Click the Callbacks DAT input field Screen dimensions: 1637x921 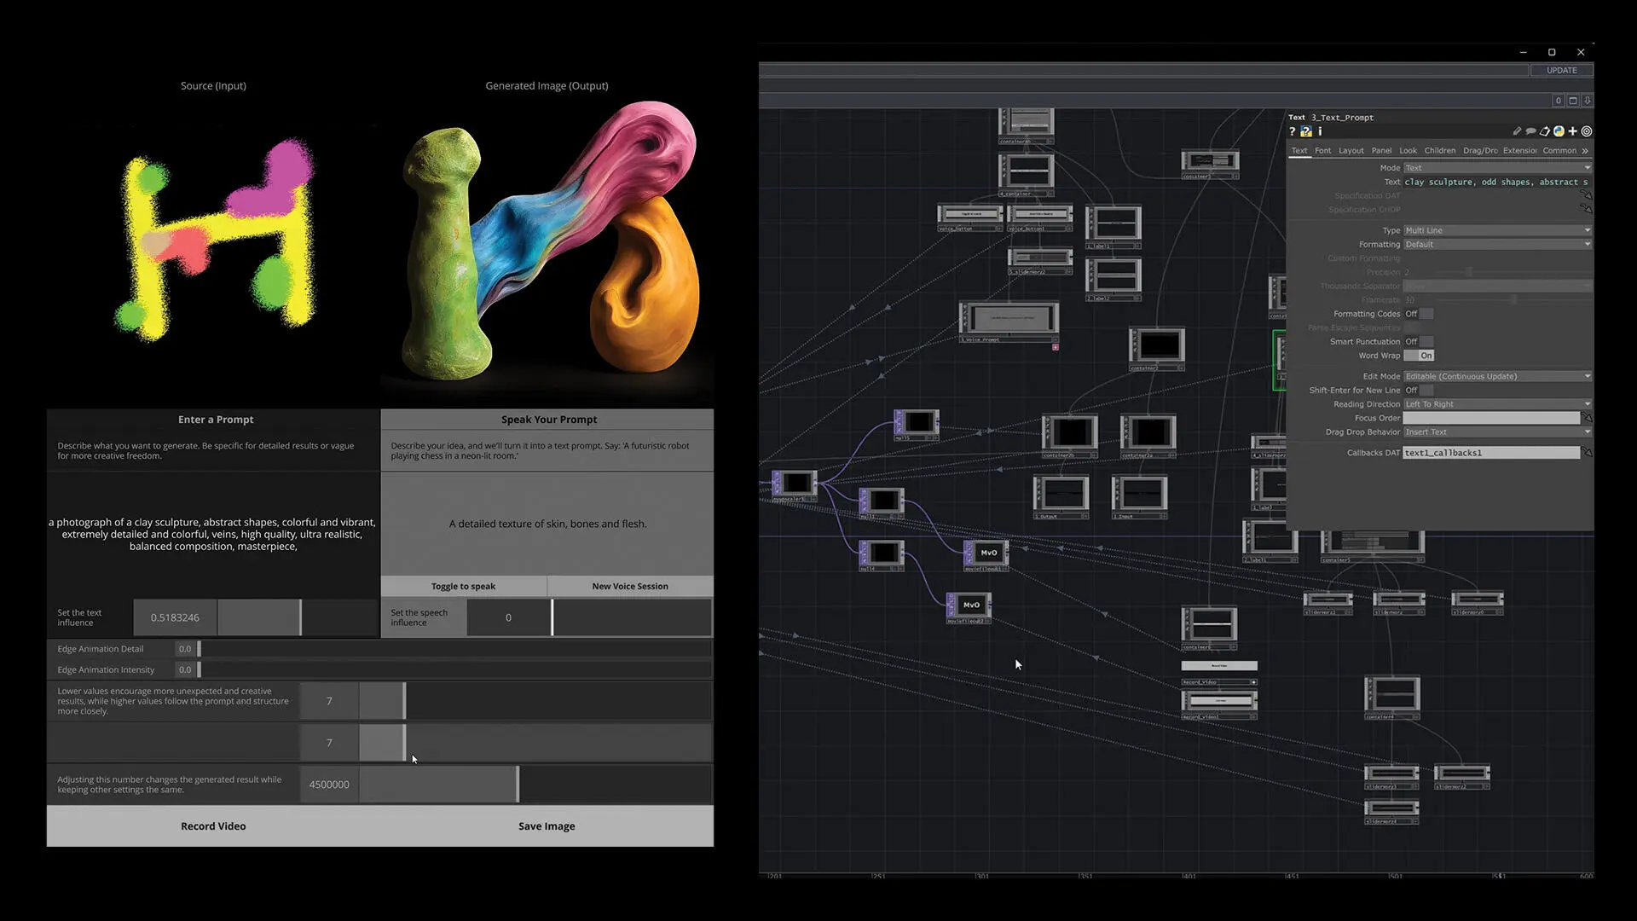(1490, 453)
